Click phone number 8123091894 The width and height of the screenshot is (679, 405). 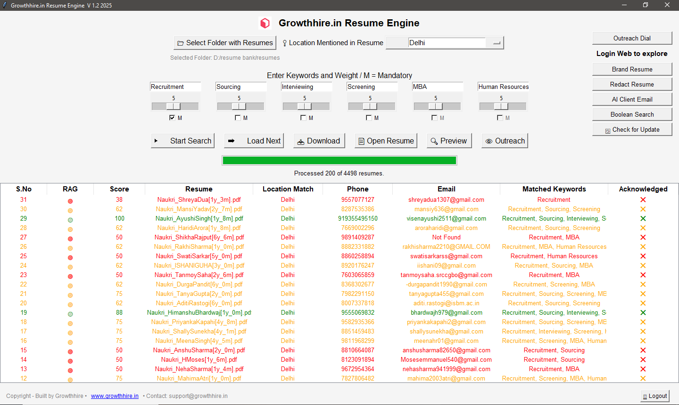(x=358, y=360)
